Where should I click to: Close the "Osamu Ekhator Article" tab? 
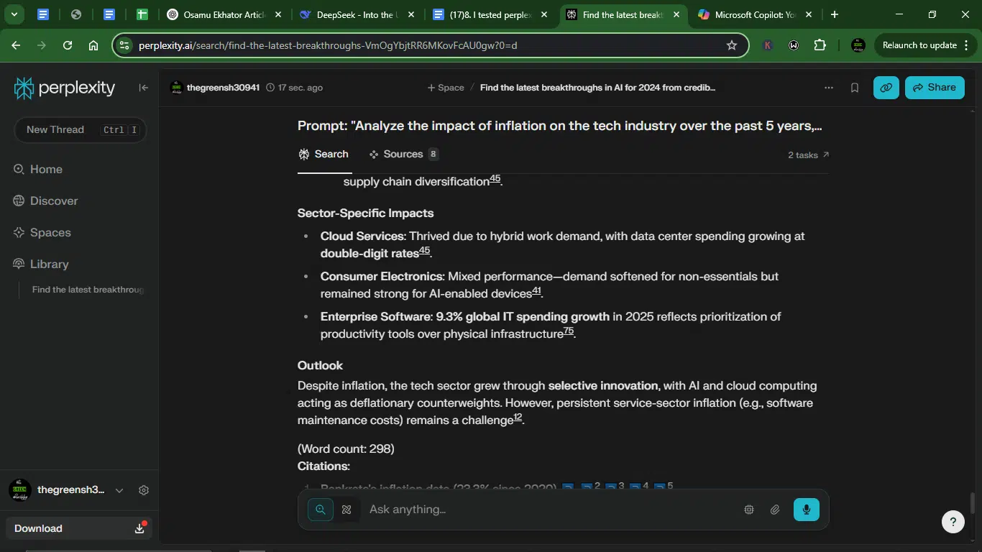pyautogui.click(x=279, y=14)
